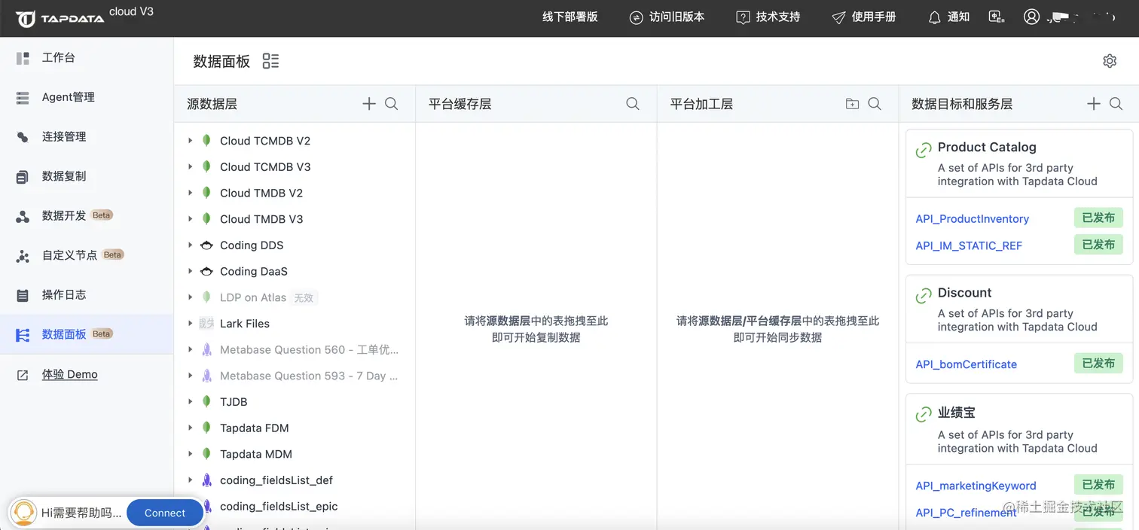Toggle data panel list view icon
Image resolution: width=1139 pixels, height=530 pixels.
(270, 61)
